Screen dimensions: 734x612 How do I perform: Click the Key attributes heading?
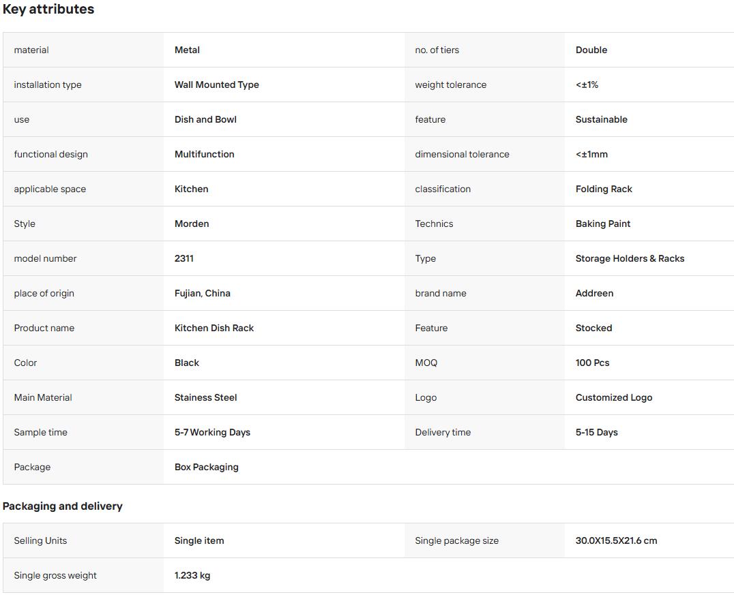pyautogui.click(x=48, y=10)
